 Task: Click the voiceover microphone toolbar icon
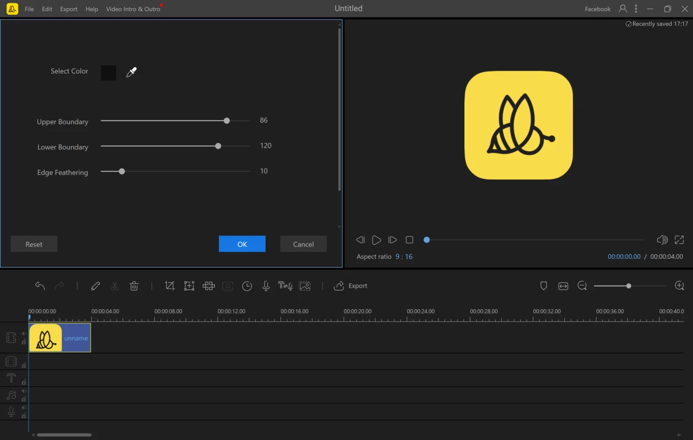coord(266,286)
